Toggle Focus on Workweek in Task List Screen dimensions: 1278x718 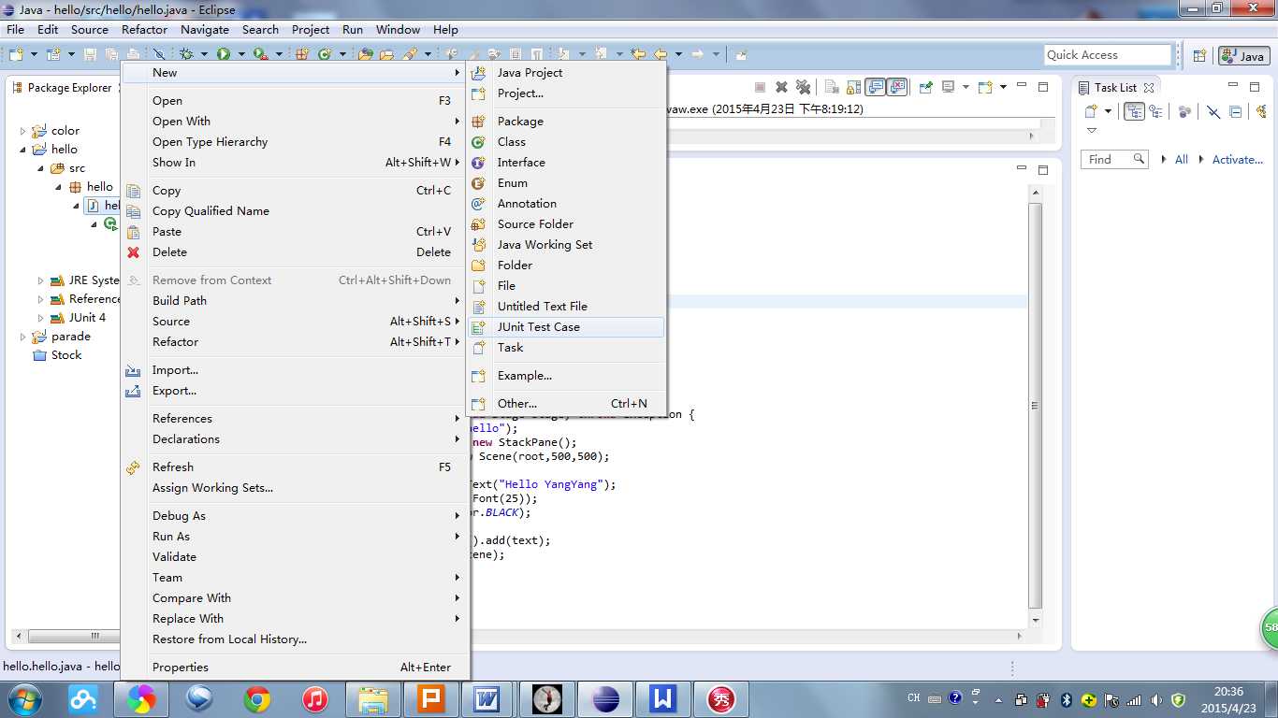point(1184,111)
